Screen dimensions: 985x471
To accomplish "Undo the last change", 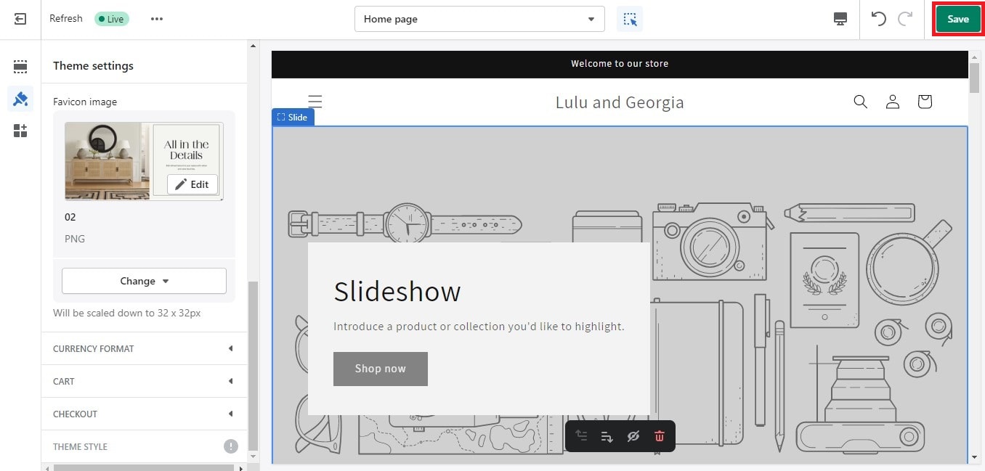I will [x=879, y=20].
